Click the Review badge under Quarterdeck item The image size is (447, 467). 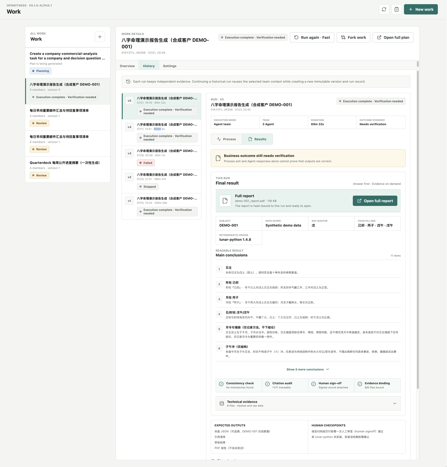pyautogui.click(x=40, y=175)
